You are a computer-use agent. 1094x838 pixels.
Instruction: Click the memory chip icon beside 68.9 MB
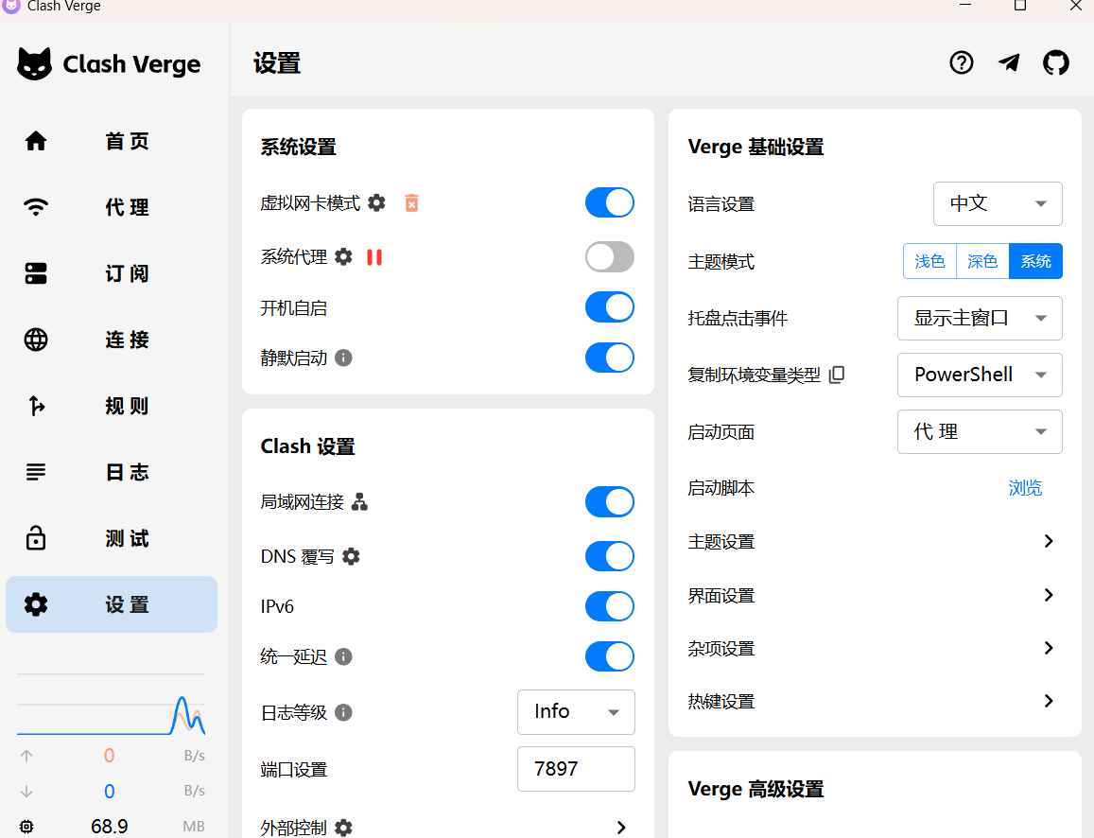[x=26, y=827]
